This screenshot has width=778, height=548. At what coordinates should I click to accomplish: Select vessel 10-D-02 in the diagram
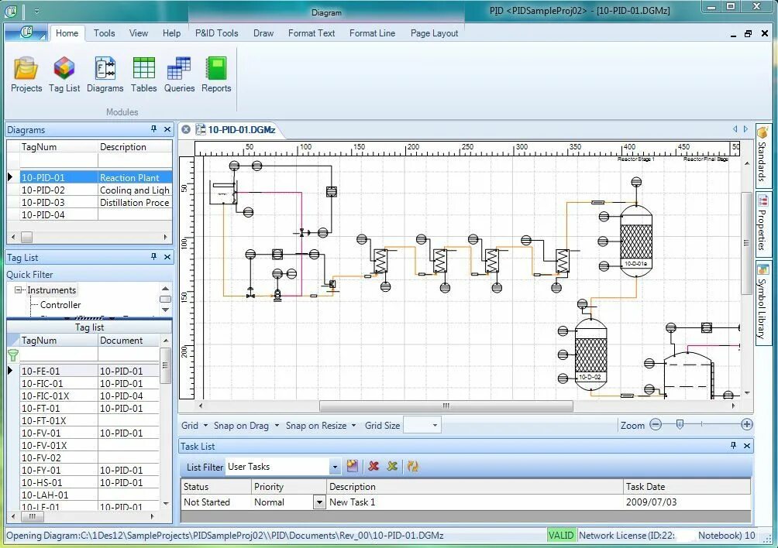590,354
